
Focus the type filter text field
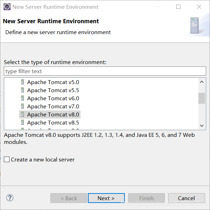[105, 71]
